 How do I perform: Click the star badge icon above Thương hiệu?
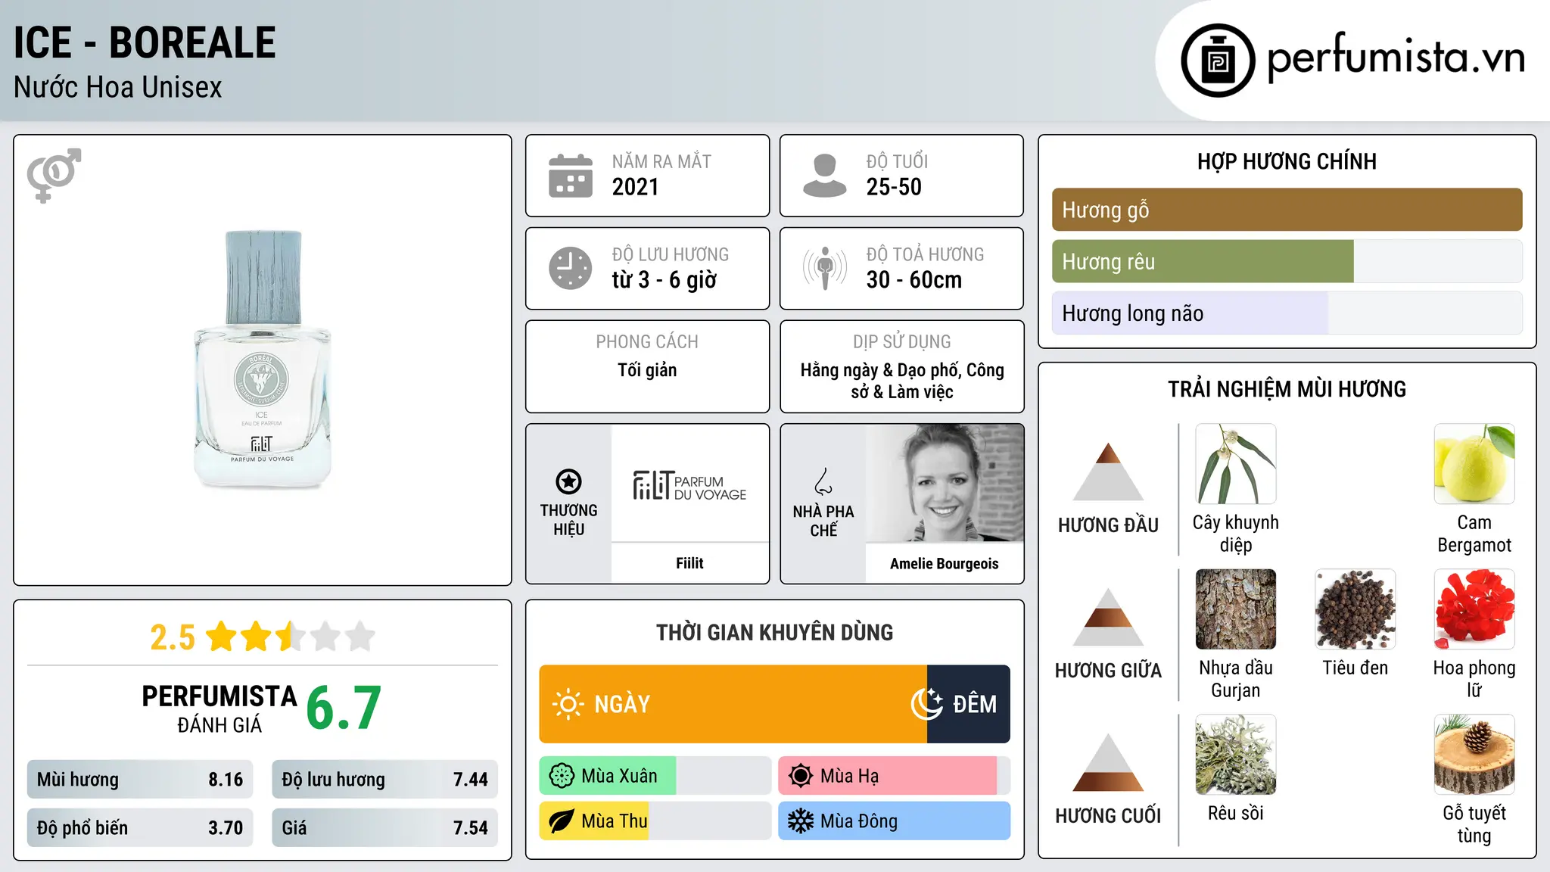click(568, 481)
